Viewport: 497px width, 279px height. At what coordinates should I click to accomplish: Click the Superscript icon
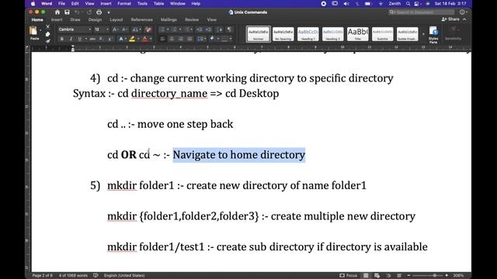coord(109,39)
